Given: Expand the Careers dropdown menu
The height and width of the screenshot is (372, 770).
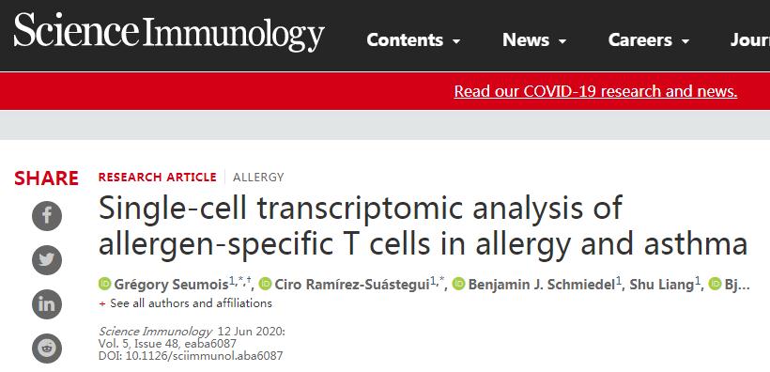Looking at the screenshot, I should [x=648, y=39].
